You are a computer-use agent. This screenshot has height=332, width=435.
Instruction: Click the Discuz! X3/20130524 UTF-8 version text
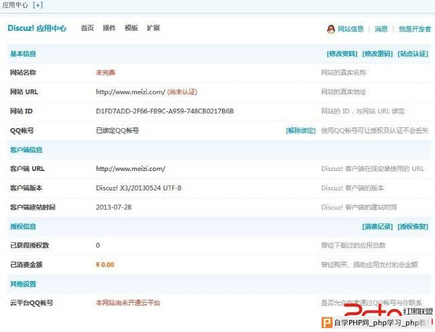pos(139,188)
